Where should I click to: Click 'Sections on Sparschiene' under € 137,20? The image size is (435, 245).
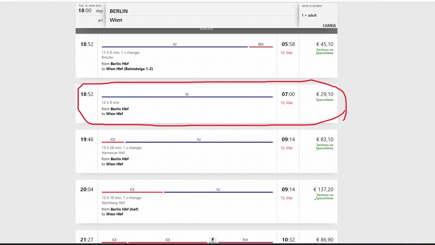pyautogui.click(x=325, y=197)
